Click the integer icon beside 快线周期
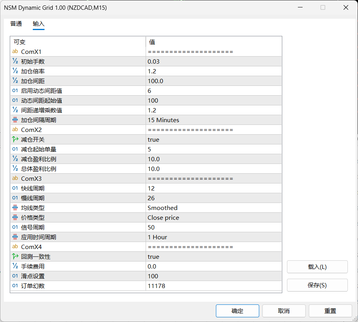This screenshot has height=322, width=358. pyautogui.click(x=15, y=188)
